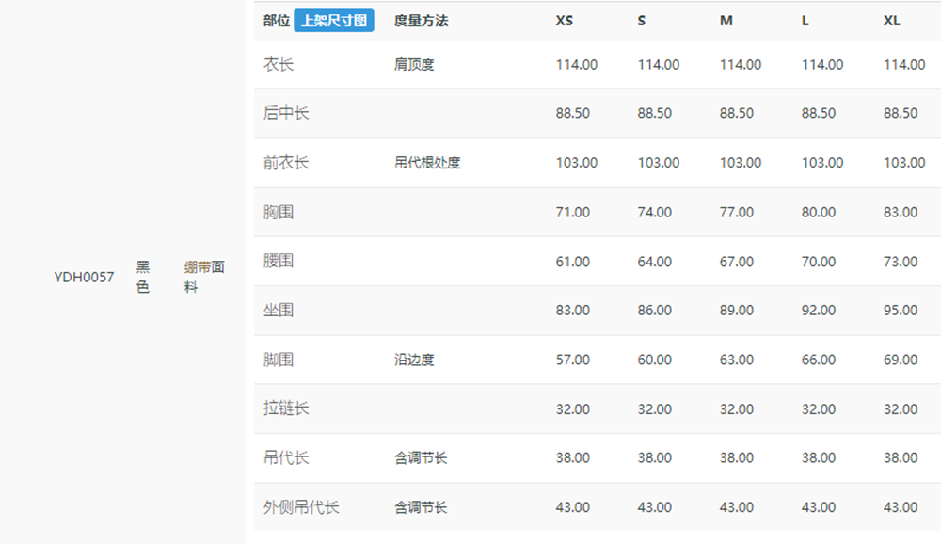Click the 衣长 XS value 114.00

(576, 64)
